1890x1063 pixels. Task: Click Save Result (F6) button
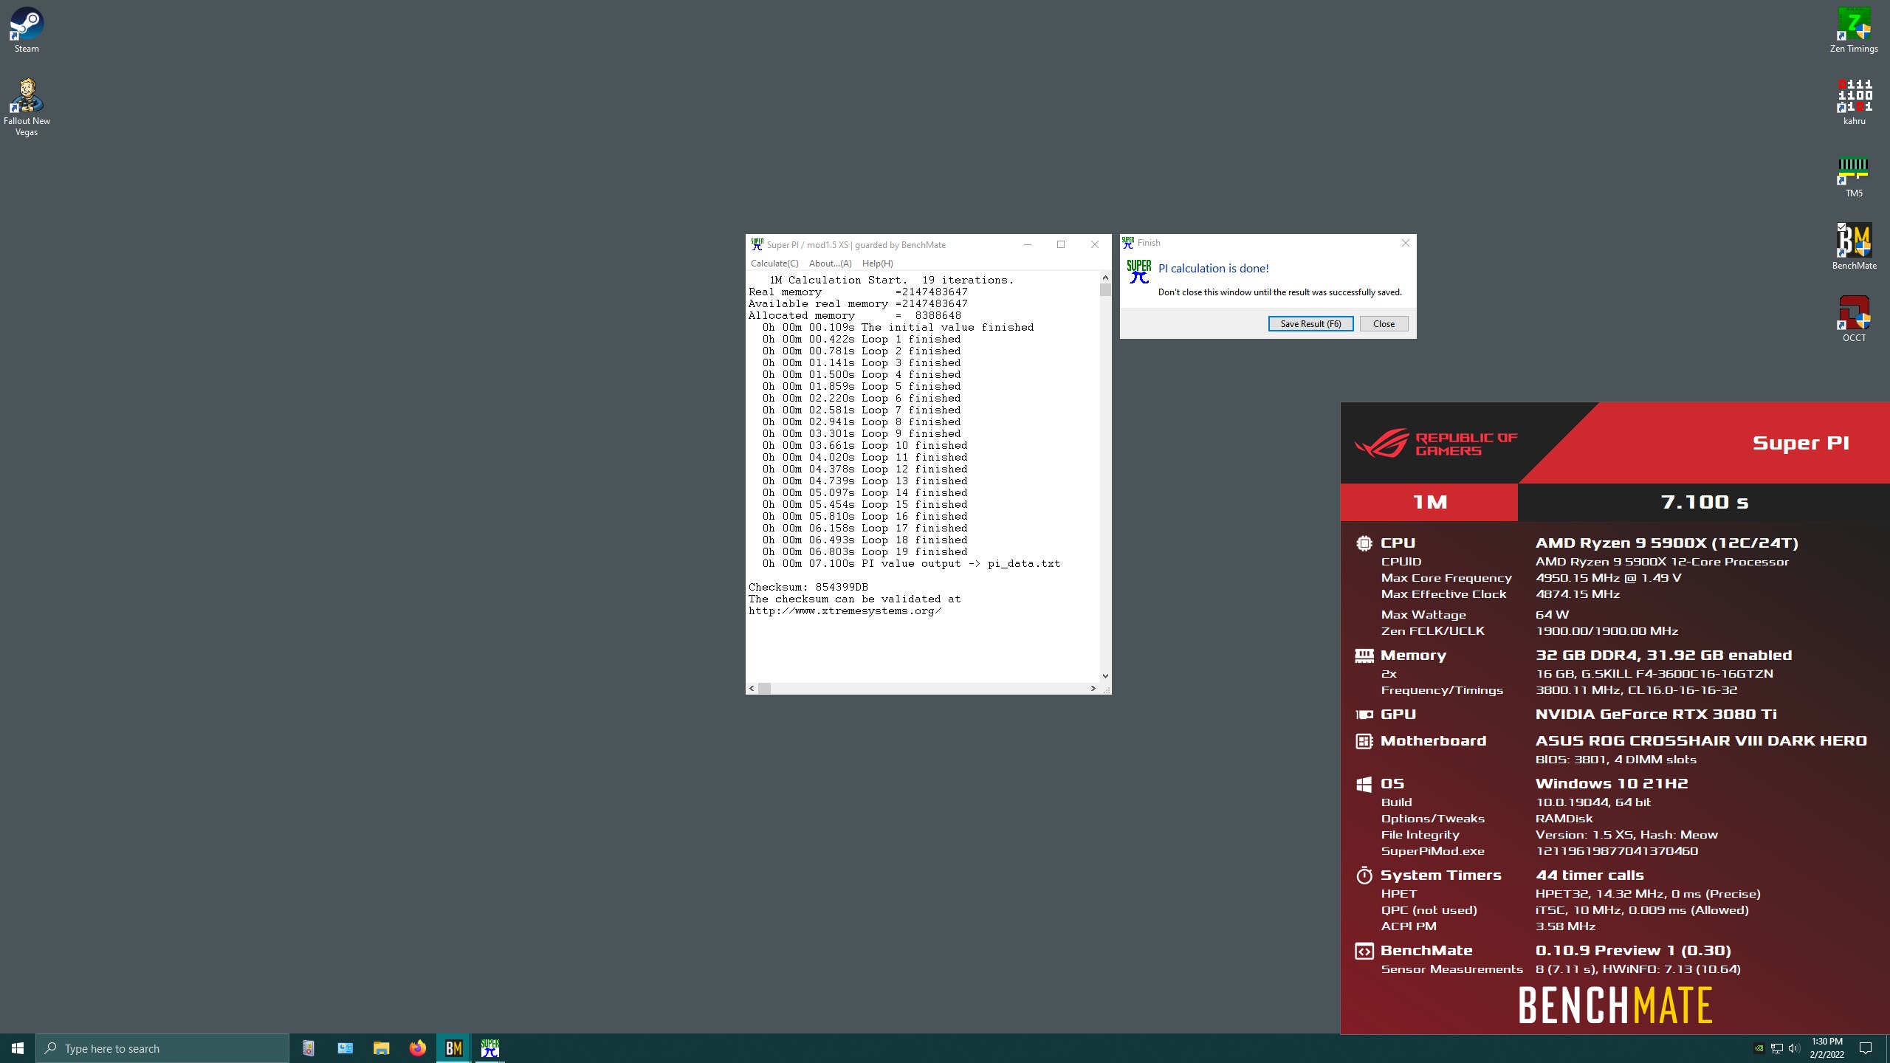tap(1310, 324)
